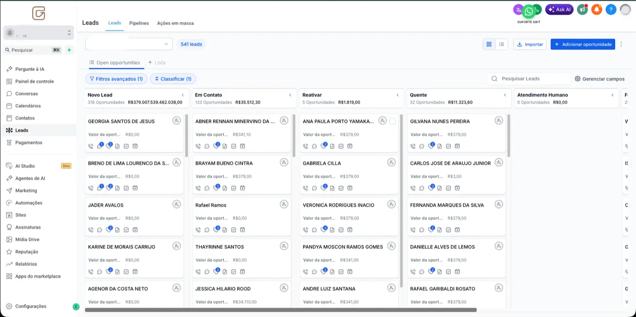Collapse the Em Contato column
The image size is (636, 317).
coord(290,95)
